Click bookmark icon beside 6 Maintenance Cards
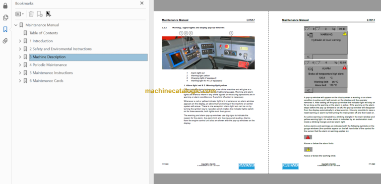The image size is (381, 184). [x=25, y=81]
